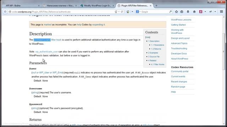Open Design and Layout sidebar link
Viewport: 227px width, 127px height.
point(180,38)
